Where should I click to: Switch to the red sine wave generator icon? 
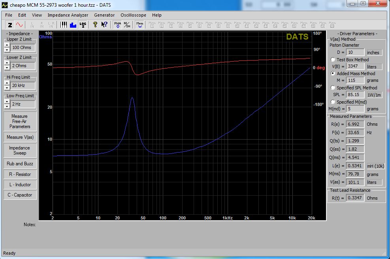[19, 25]
